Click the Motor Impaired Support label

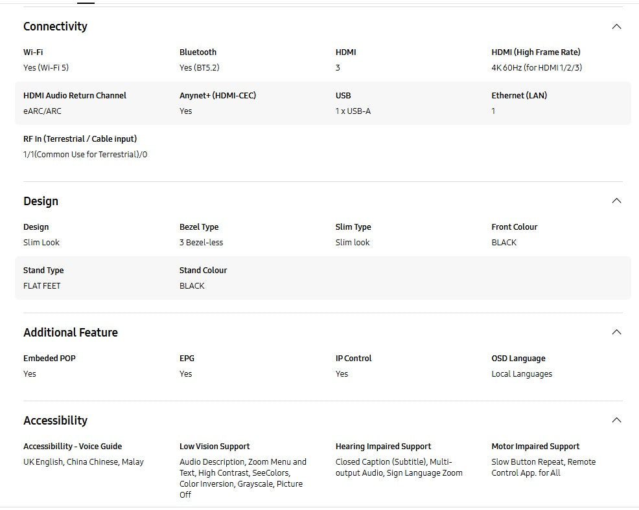(535, 447)
